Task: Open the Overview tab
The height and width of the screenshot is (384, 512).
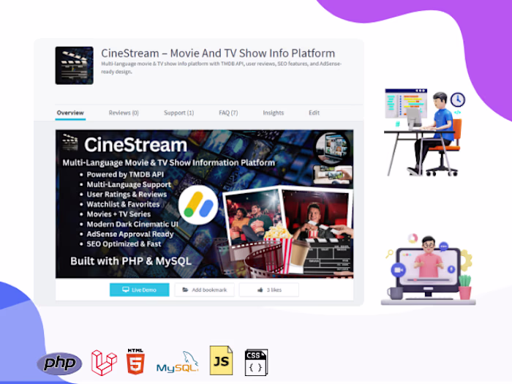Action: point(70,113)
